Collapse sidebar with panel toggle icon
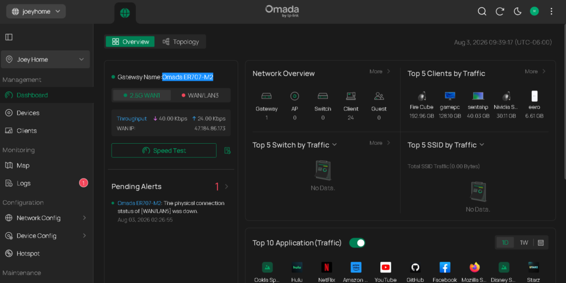Image resolution: width=566 pixels, height=283 pixels. pyautogui.click(x=9, y=37)
